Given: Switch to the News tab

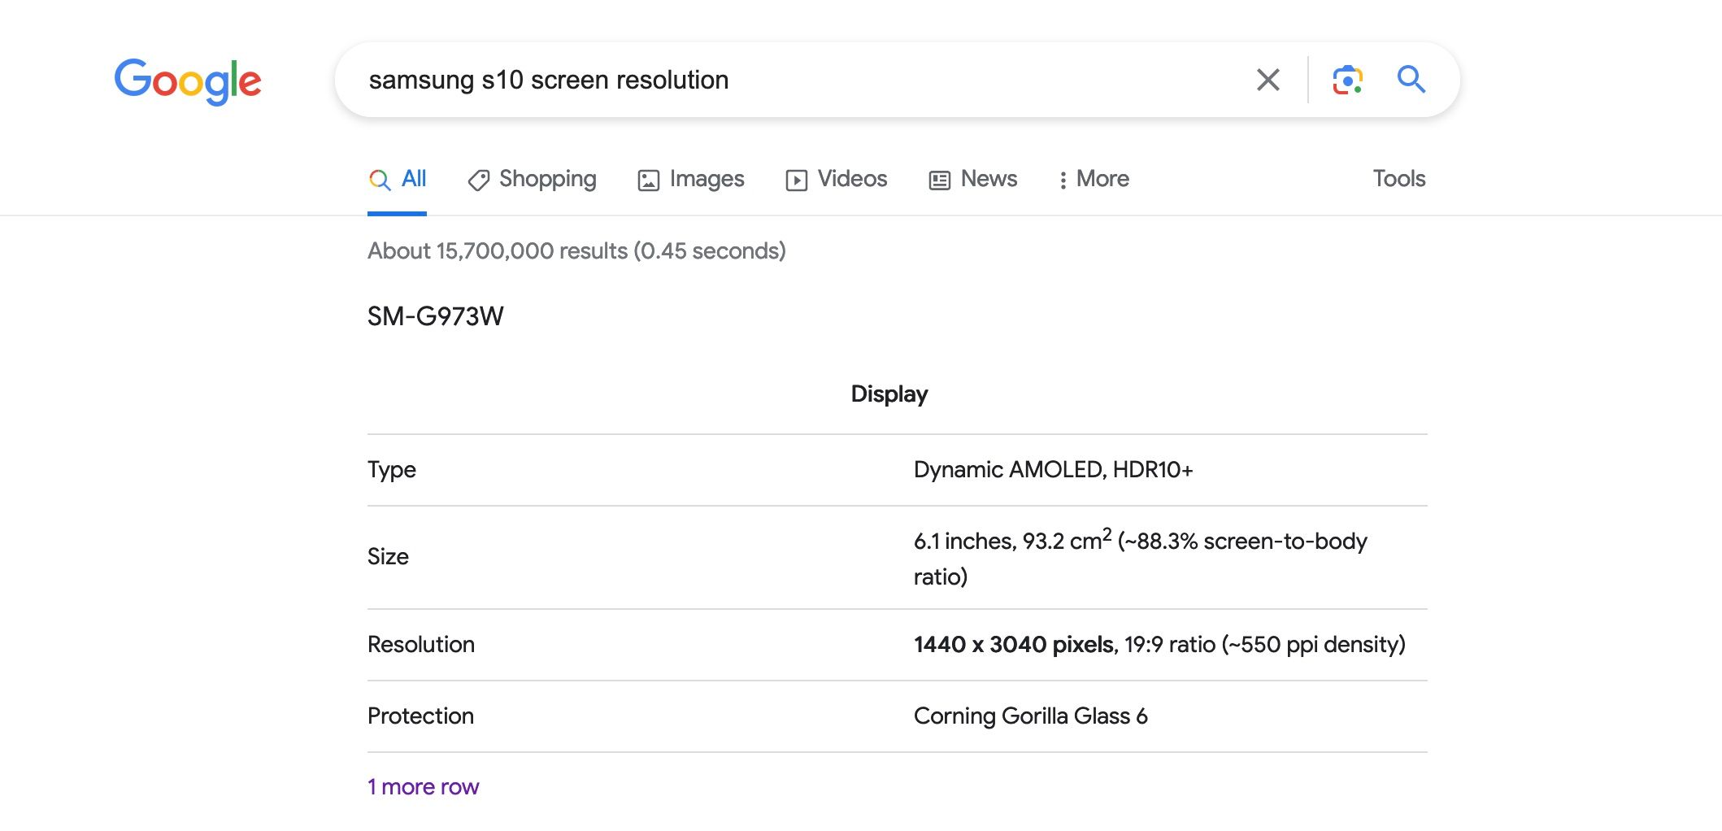Looking at the screenshot, I should [x=989, y=179].
